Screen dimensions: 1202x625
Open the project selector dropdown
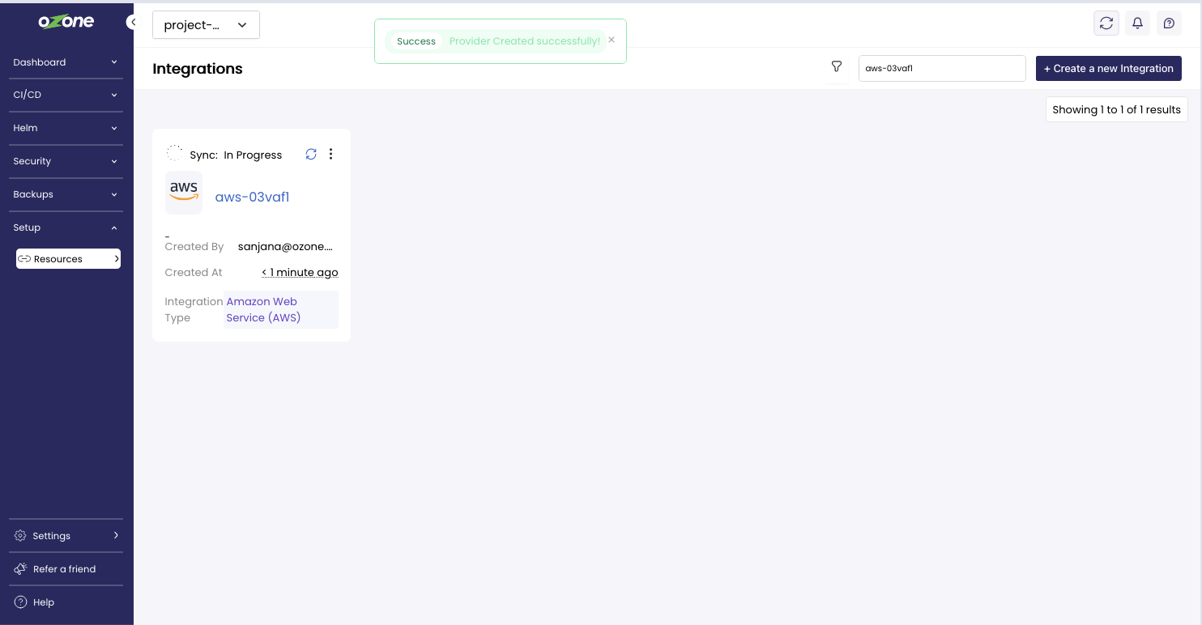[206, 25]
